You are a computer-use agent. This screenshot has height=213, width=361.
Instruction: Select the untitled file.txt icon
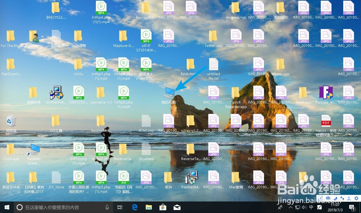pos(213,69)
